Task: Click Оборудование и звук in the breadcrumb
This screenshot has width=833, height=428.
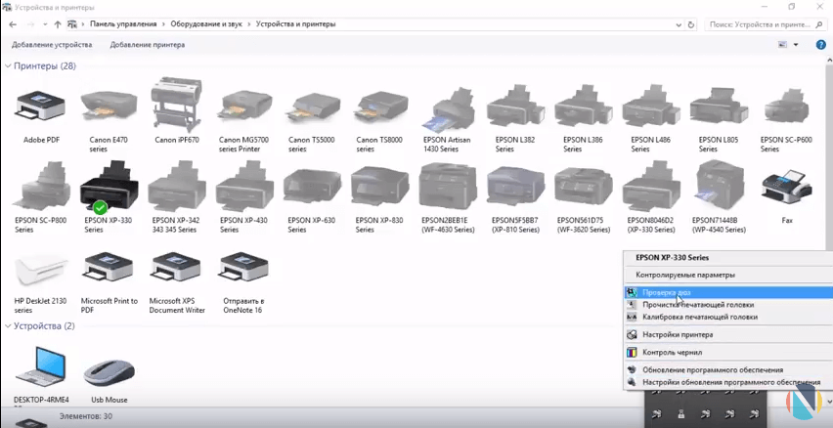Action: (206, 24)
